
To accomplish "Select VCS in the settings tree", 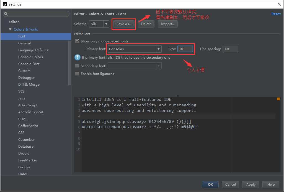I will tap(21, 91).
